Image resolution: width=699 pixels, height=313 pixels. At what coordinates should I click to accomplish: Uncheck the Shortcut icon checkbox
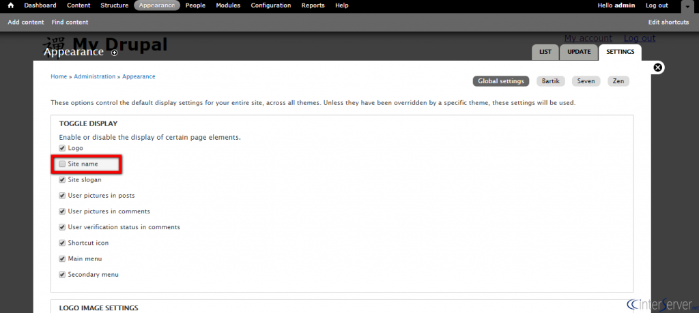tap(62, 243)
